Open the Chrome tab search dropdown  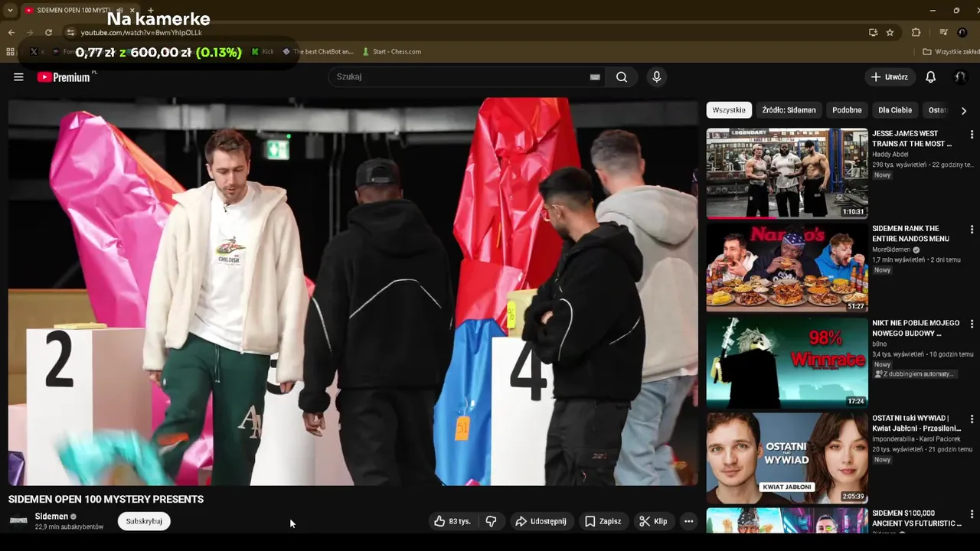(x=10, y=11)
